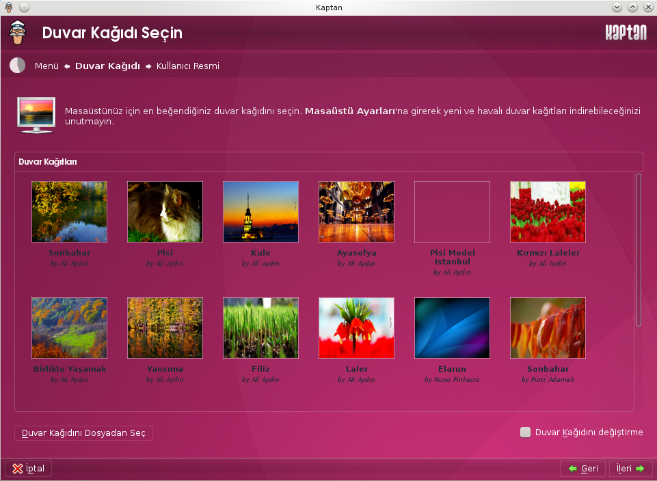This screenshot has width=657, height=481.
Task: Click the 'by Piotr Adamek' author text
Action: (x=548, y=380)
